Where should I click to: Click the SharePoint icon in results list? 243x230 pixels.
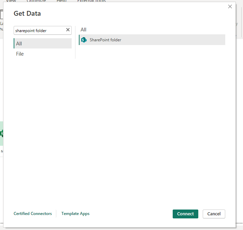point(84,40)
